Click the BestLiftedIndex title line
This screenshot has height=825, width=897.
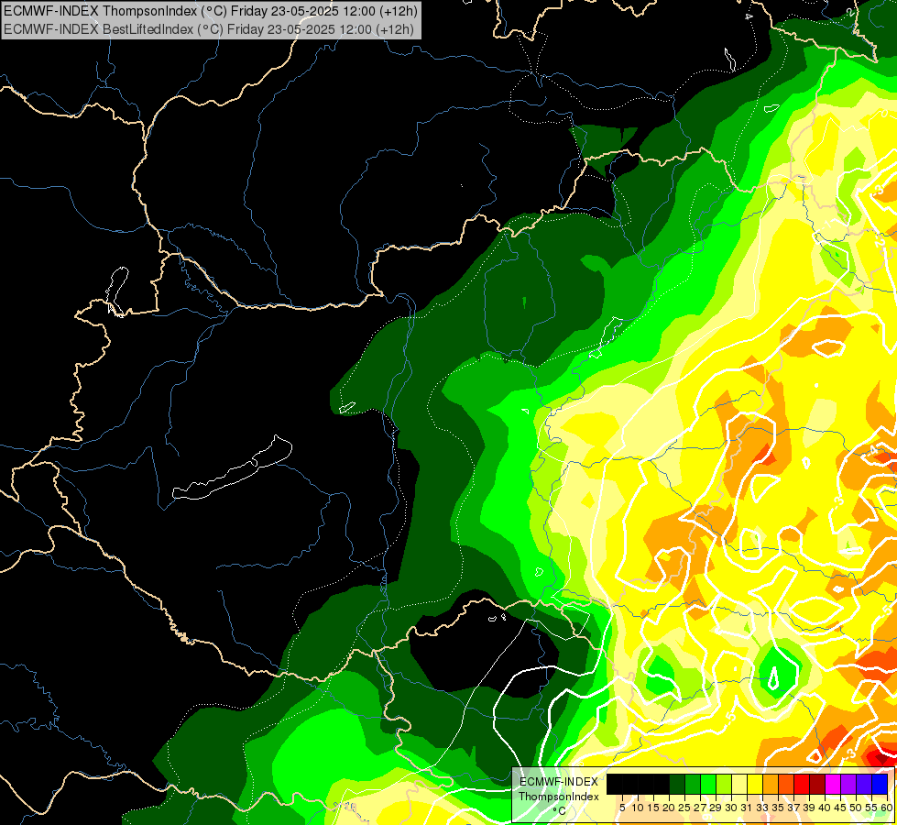(208, 29)
